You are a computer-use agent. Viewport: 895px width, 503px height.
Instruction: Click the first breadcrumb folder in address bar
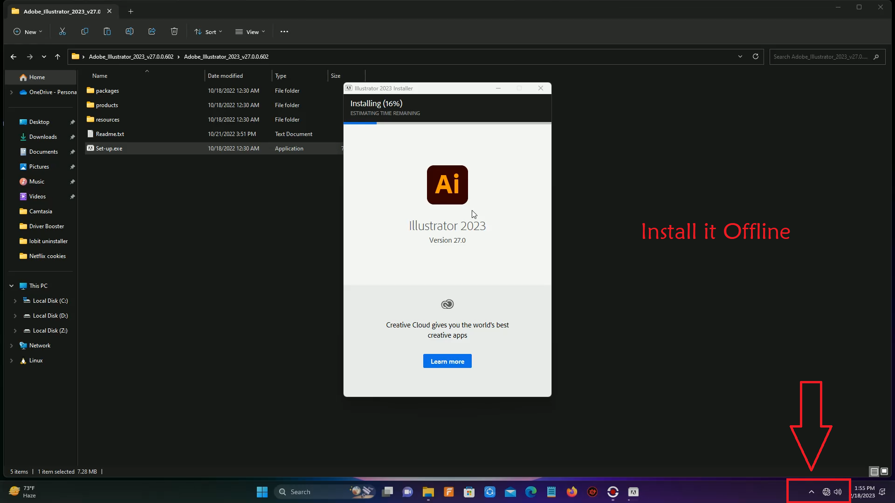click(131, 56)
